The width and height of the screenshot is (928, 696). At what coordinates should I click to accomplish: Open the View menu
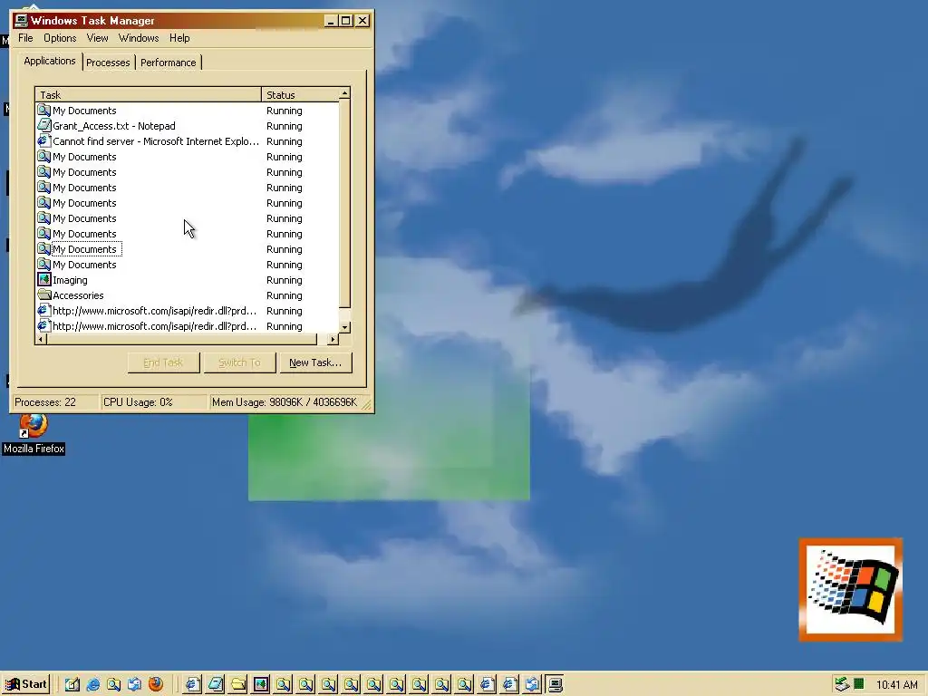point(97,38)
